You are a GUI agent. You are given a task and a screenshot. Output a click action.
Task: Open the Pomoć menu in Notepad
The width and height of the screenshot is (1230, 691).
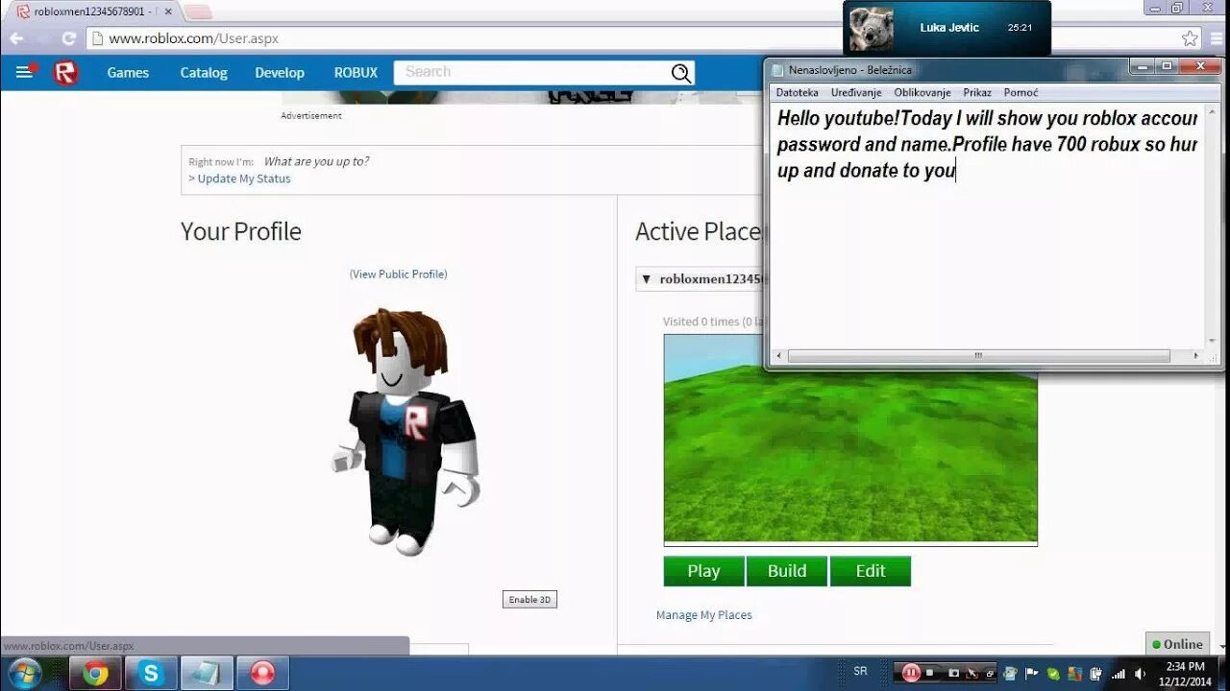[1021, 93]
